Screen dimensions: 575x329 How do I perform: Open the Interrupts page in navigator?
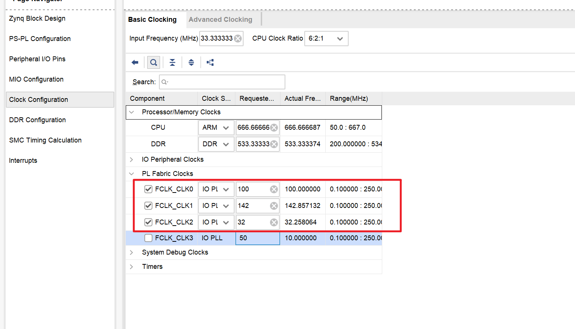[x=23, y=161]
